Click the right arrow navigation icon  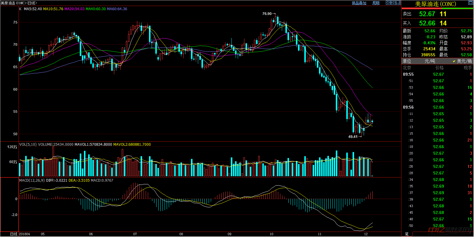coord(393,3)
